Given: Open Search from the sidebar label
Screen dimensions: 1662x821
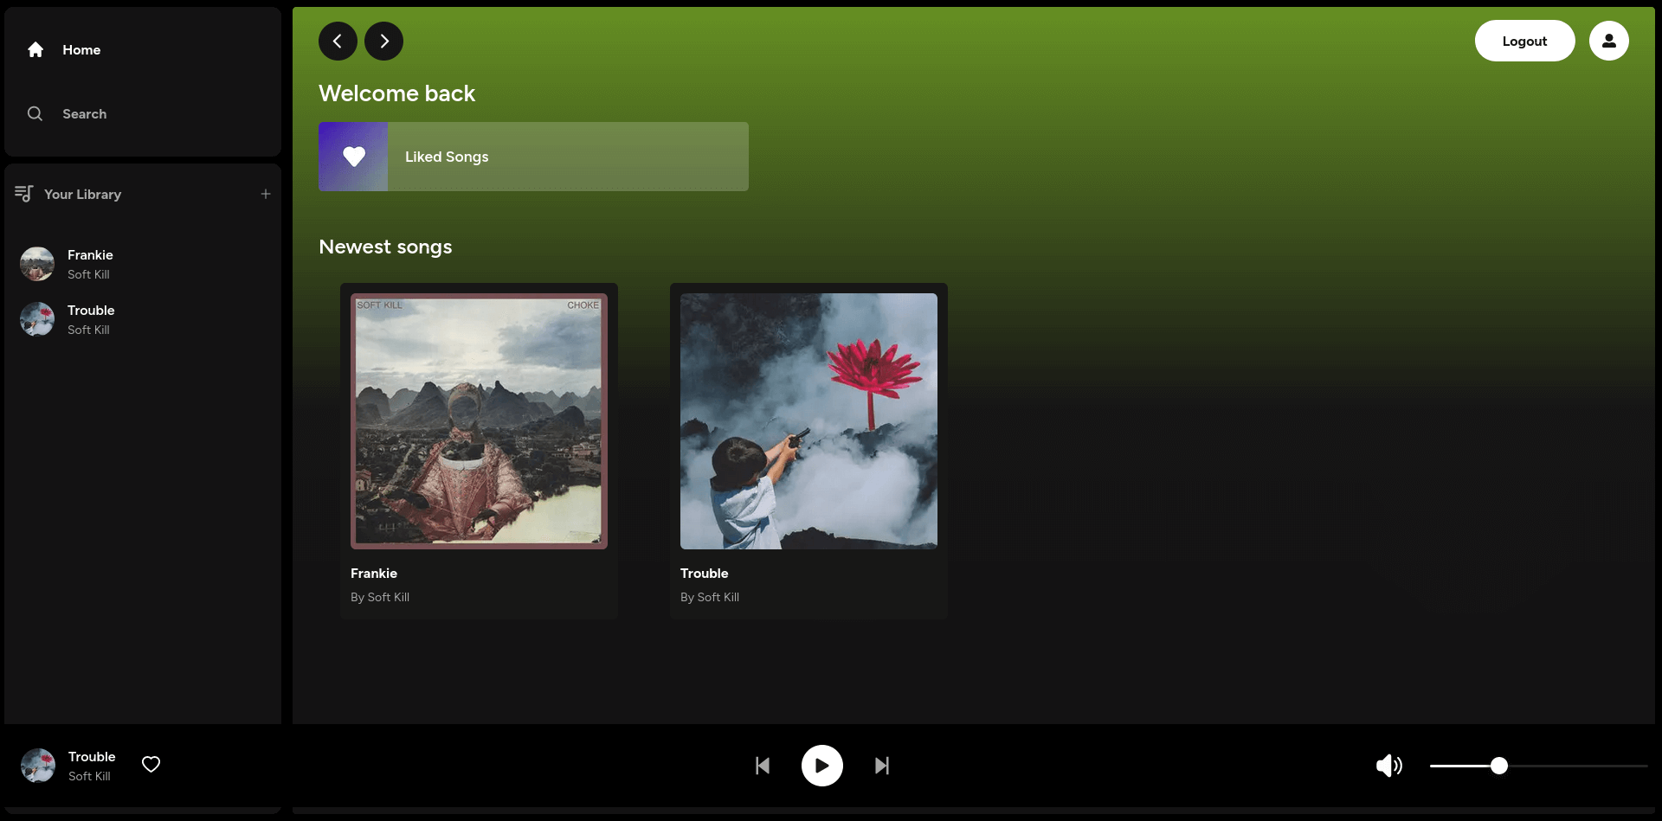Looking at the screenshot, I should tap(85, 114).
